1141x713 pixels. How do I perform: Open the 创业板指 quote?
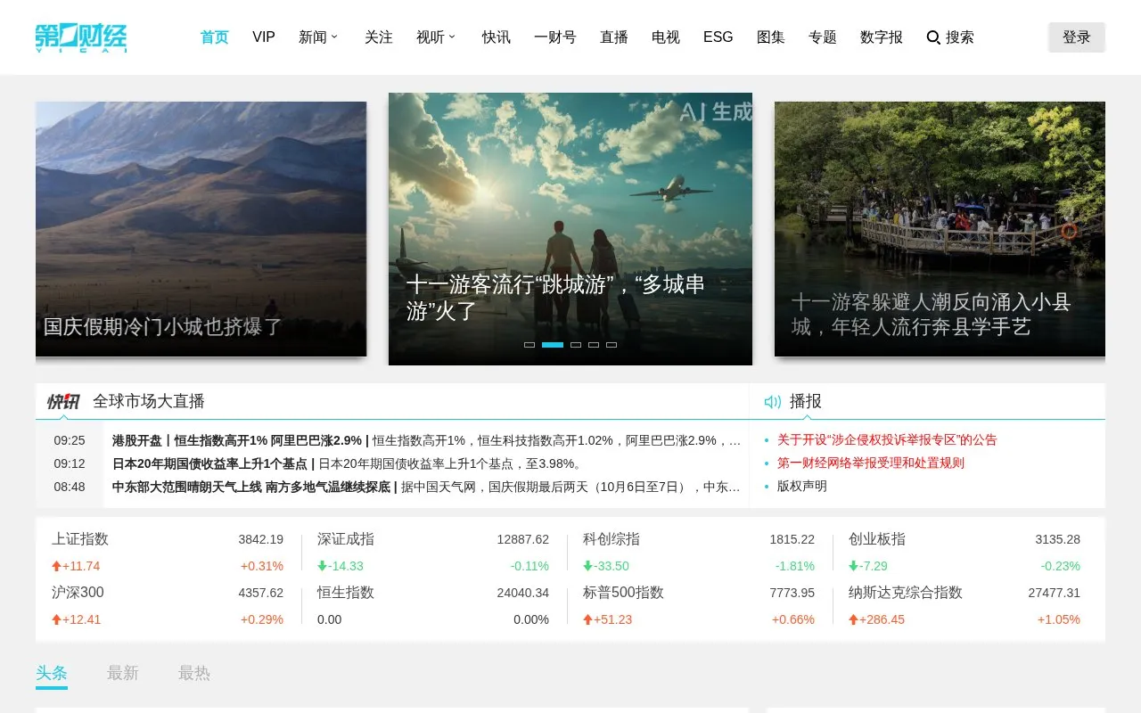coord(877,539)
